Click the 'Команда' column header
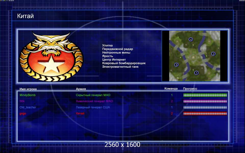 [x=171, y=89]
